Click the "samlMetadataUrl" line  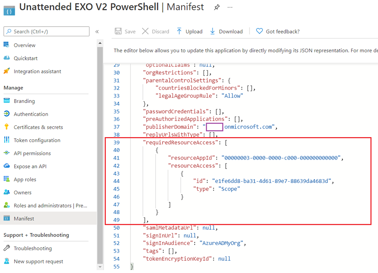(180, 228)
